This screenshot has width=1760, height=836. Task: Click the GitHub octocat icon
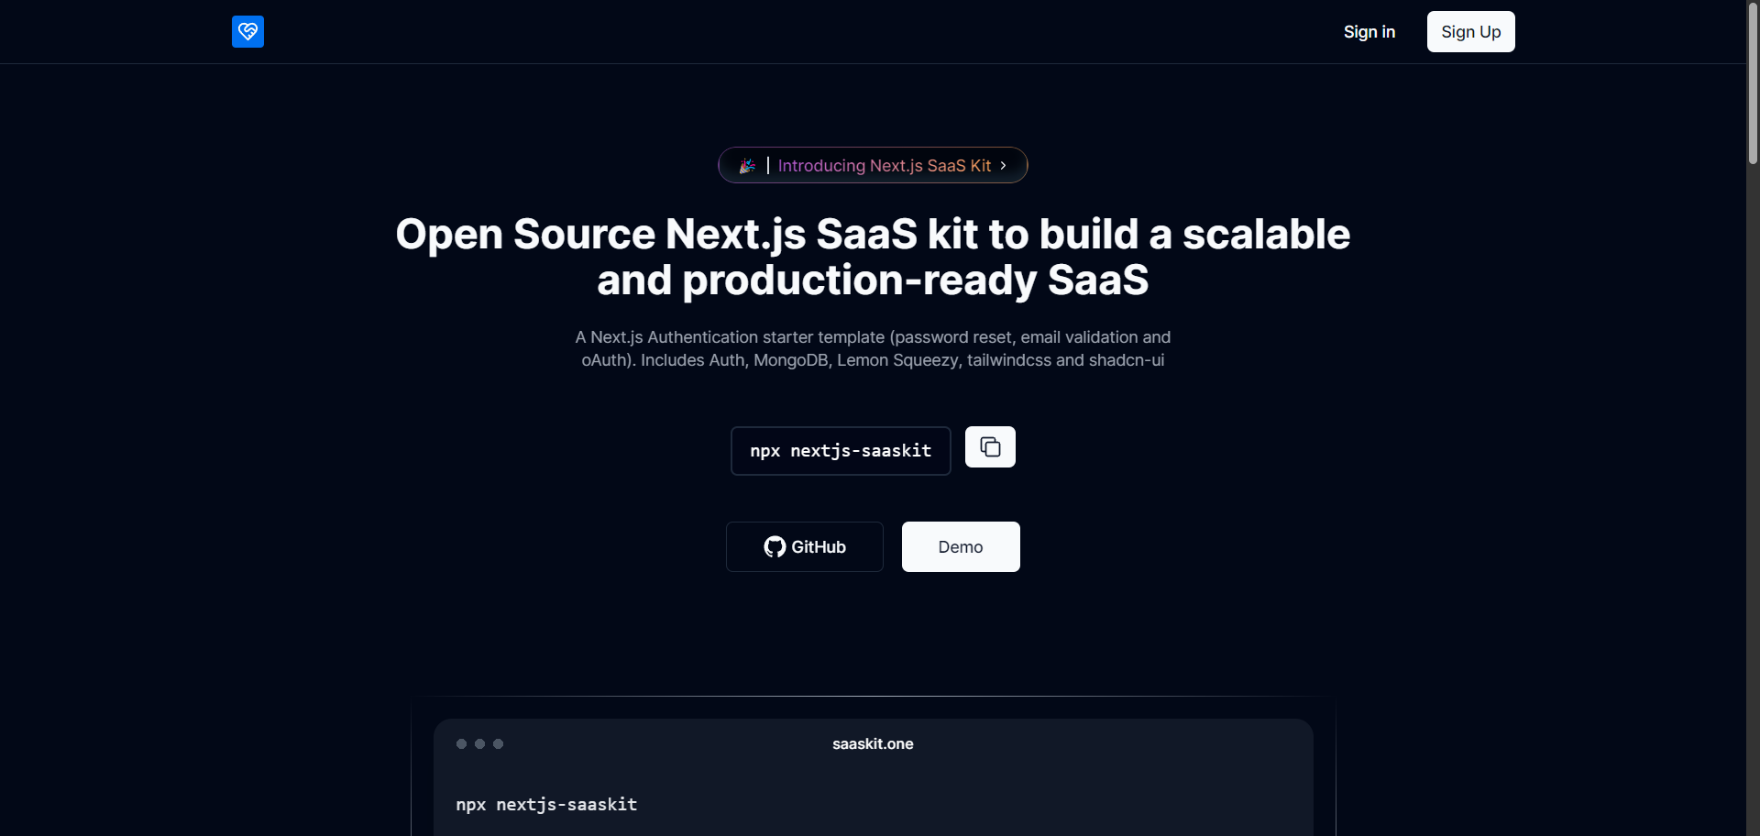click(x=775, y=546)
